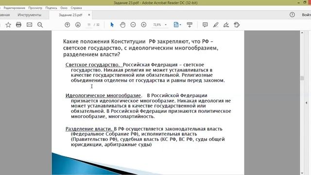Zoom in with plus button
The width and height of the screenshot is (311, 175).
tap(144, 25)
